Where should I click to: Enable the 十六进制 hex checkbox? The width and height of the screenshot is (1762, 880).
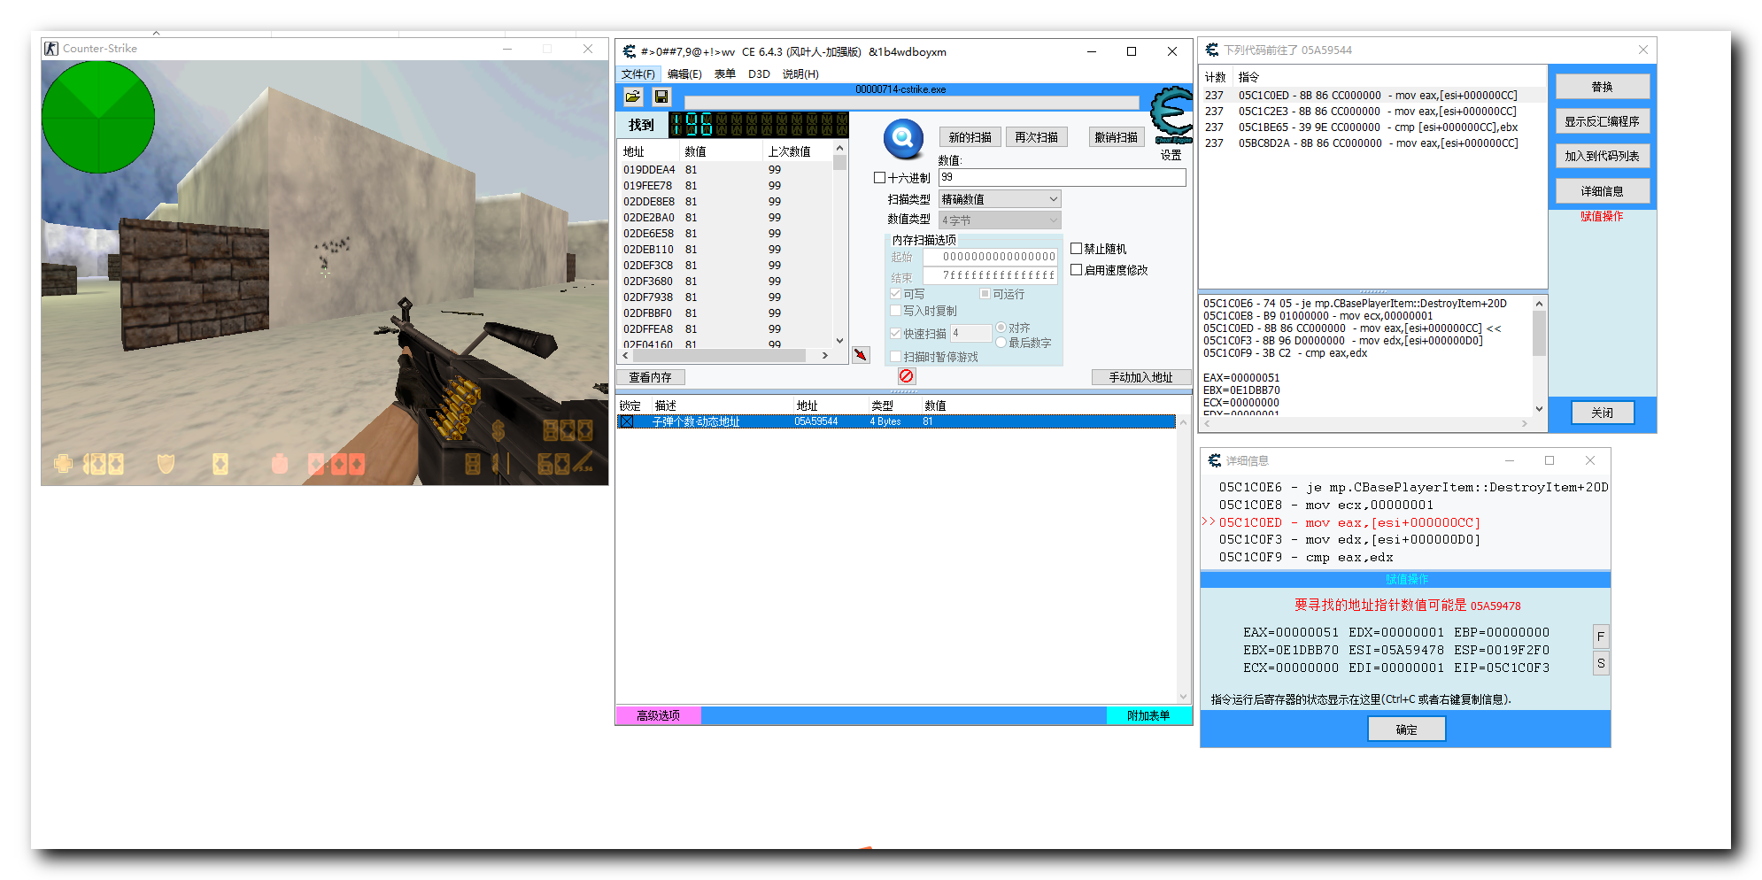[879, 178]
